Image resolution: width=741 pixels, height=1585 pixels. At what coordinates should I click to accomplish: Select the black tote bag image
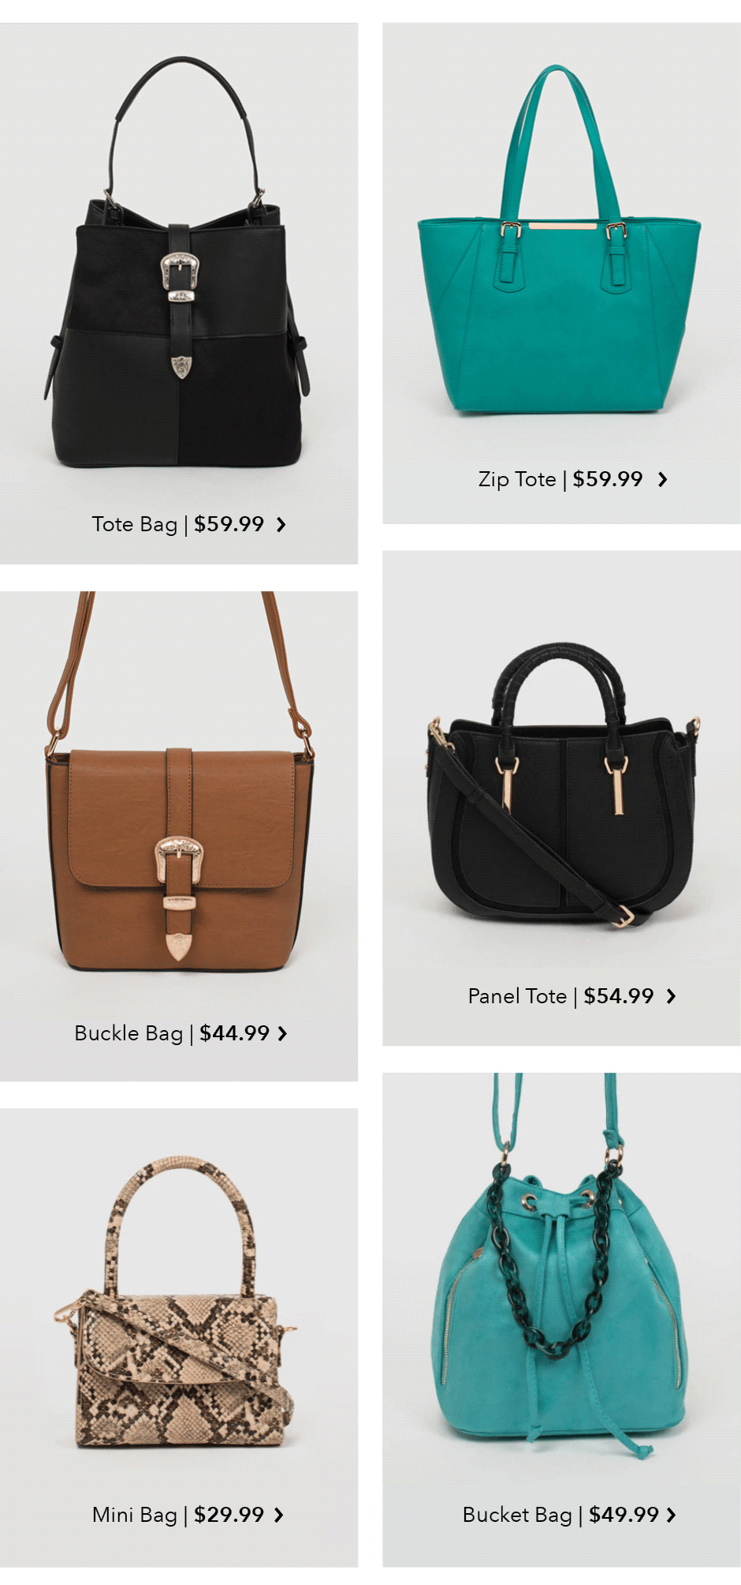pyautogui.click(x=177, y=264)
